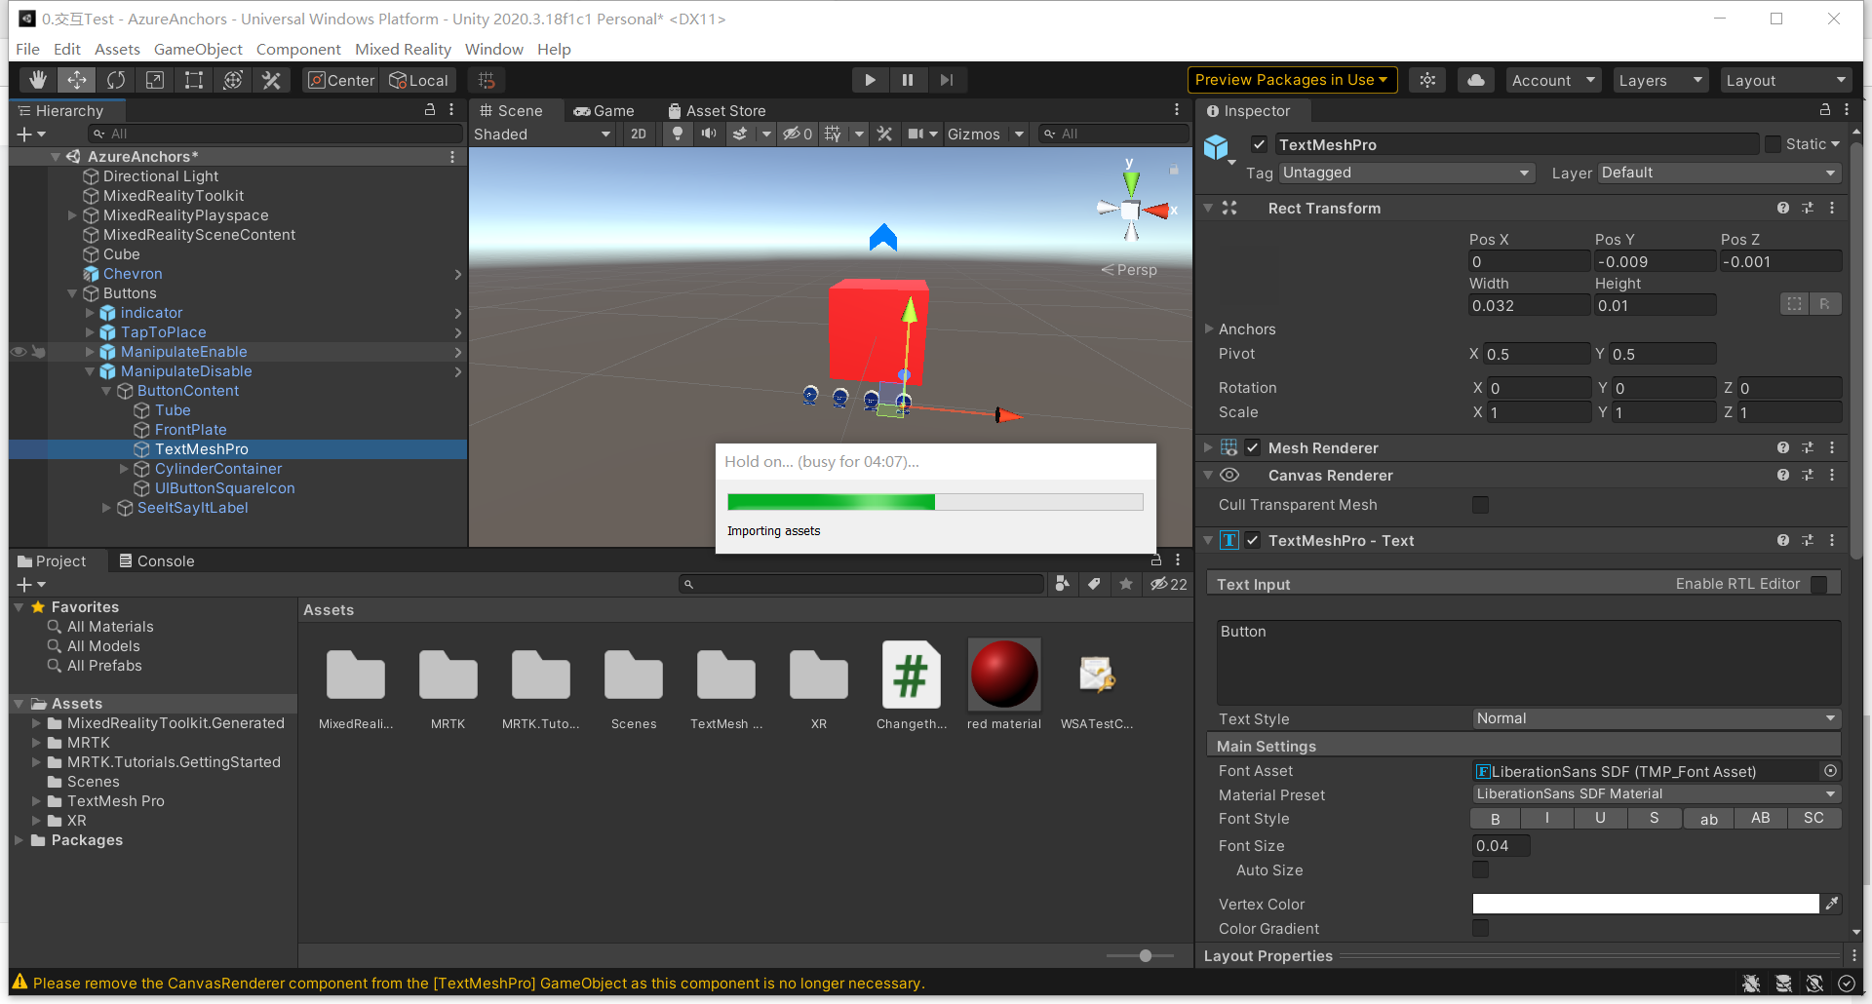1872x1004 pixels.
Task: Apply bold font style with the B button
Action: pos(1495,818)
